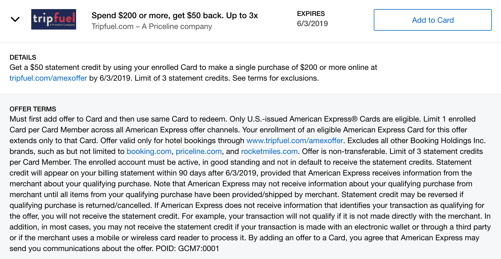Open the rocketmiles.com link
Viewport: 501px width, 259px height.
point(269,151)
